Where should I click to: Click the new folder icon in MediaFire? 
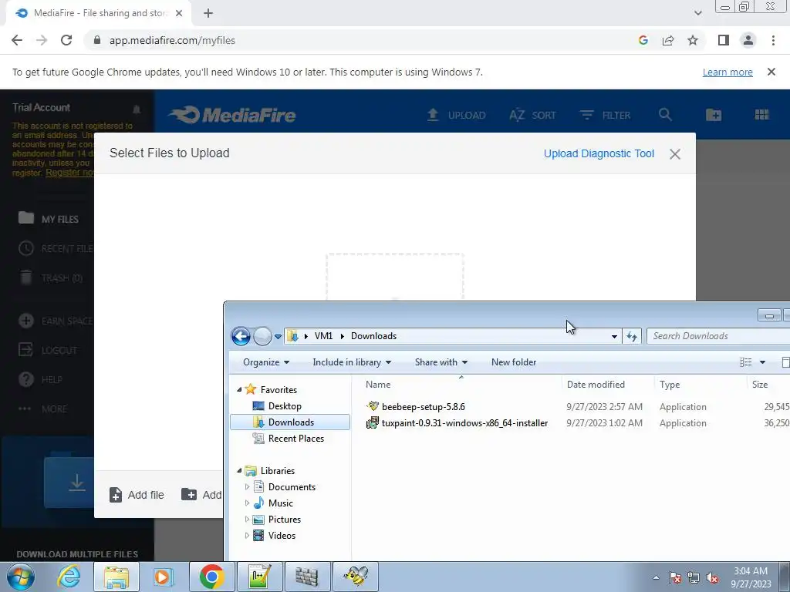[714, 115]
